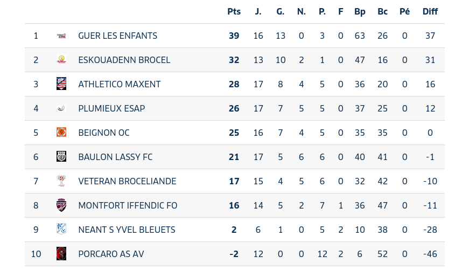The image size is (455, 270).
Task: Click the MONTFORT IFFENDIC FO crest
Action: click(x=61, y=205)
